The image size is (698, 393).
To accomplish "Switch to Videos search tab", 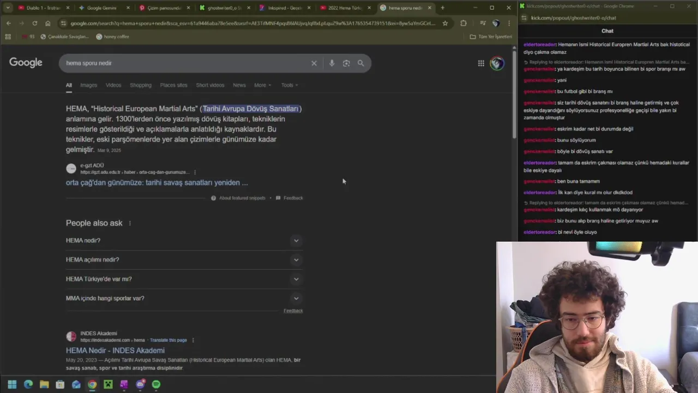I will [113, 85].
